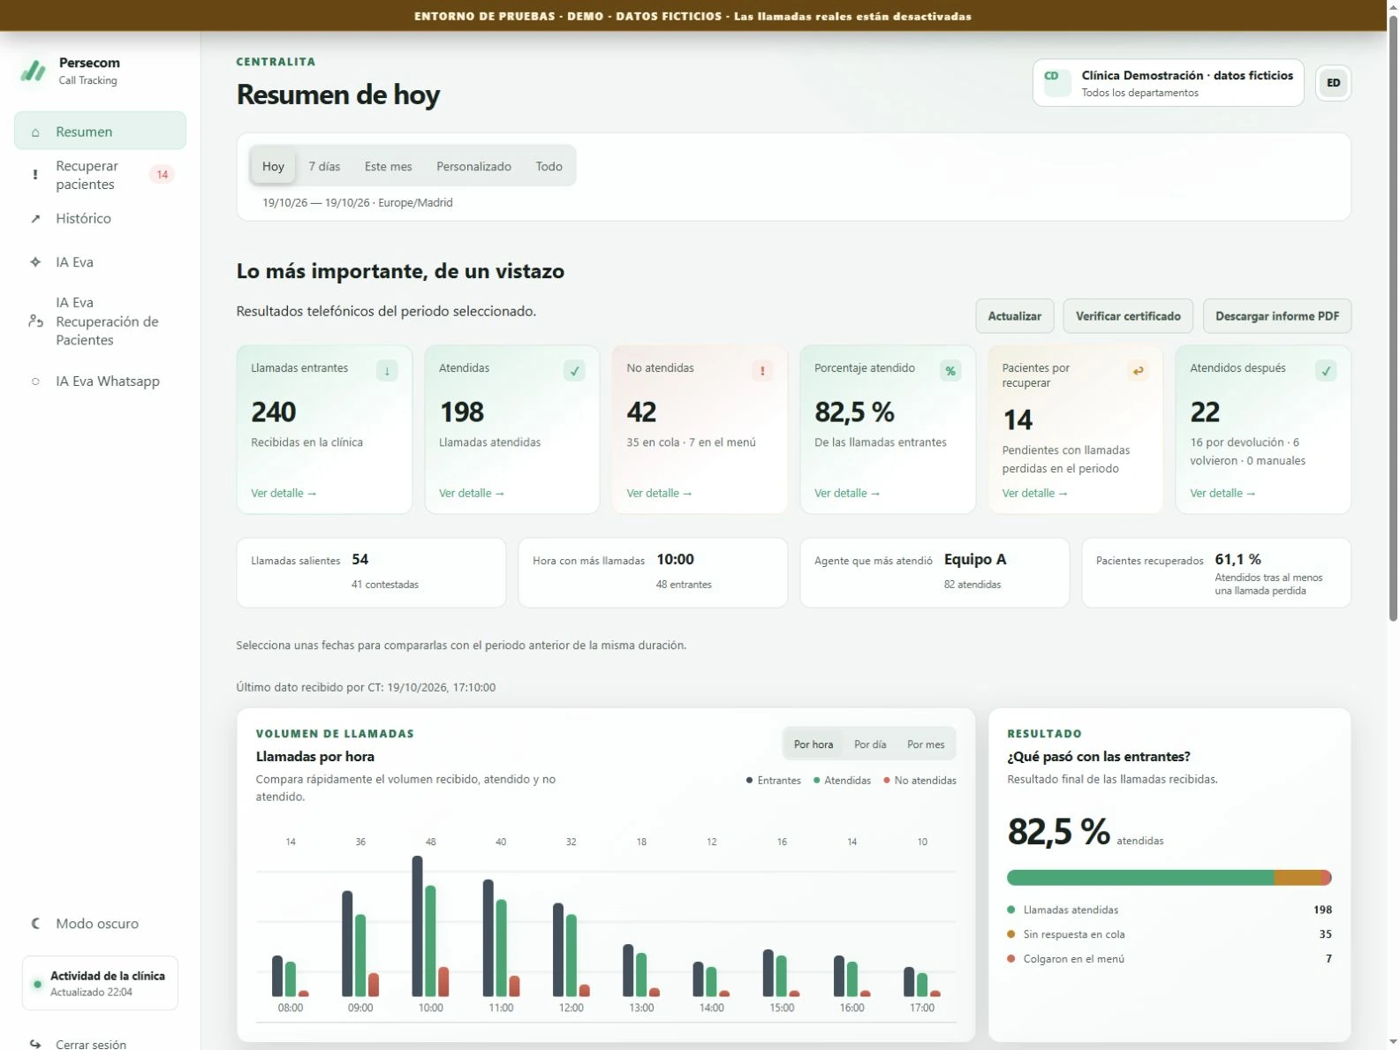The image size is (1400, 1050).
Task: Open Resumen in the sidebar
Action: tap(100, 132)
